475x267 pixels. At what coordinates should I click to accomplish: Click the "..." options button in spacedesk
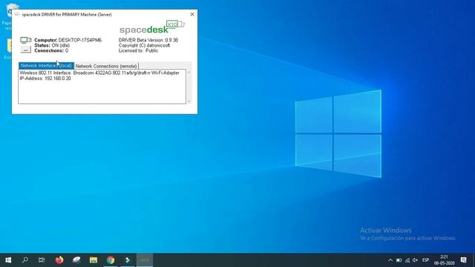[x=26, y=50]
